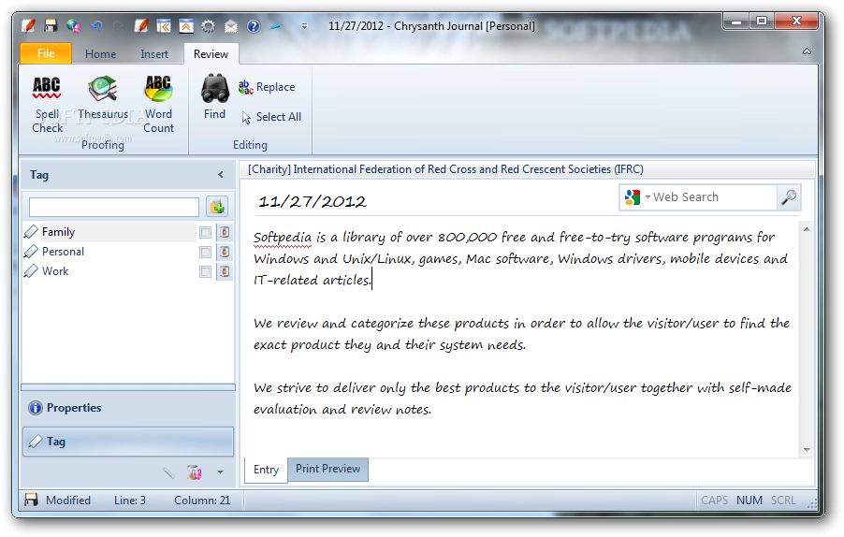Viewport: 844px width, 537px height.
Task: Tick the Work tag checkbox
Action: pos(205,271)
